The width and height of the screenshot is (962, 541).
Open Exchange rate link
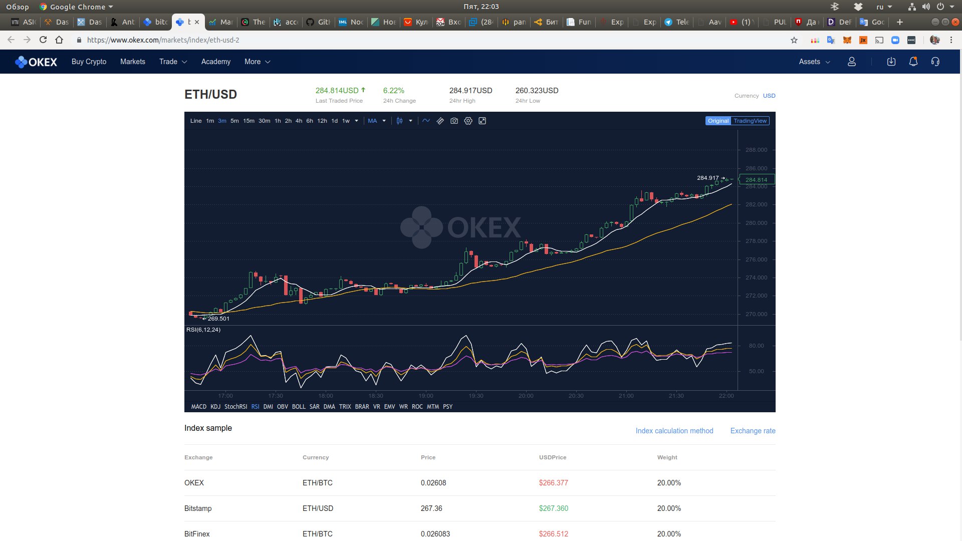[753, 431]
